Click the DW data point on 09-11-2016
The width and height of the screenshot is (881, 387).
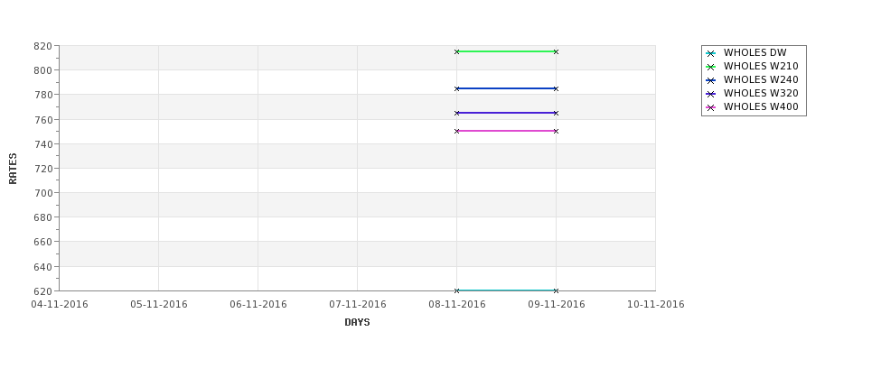click(556, 290)
